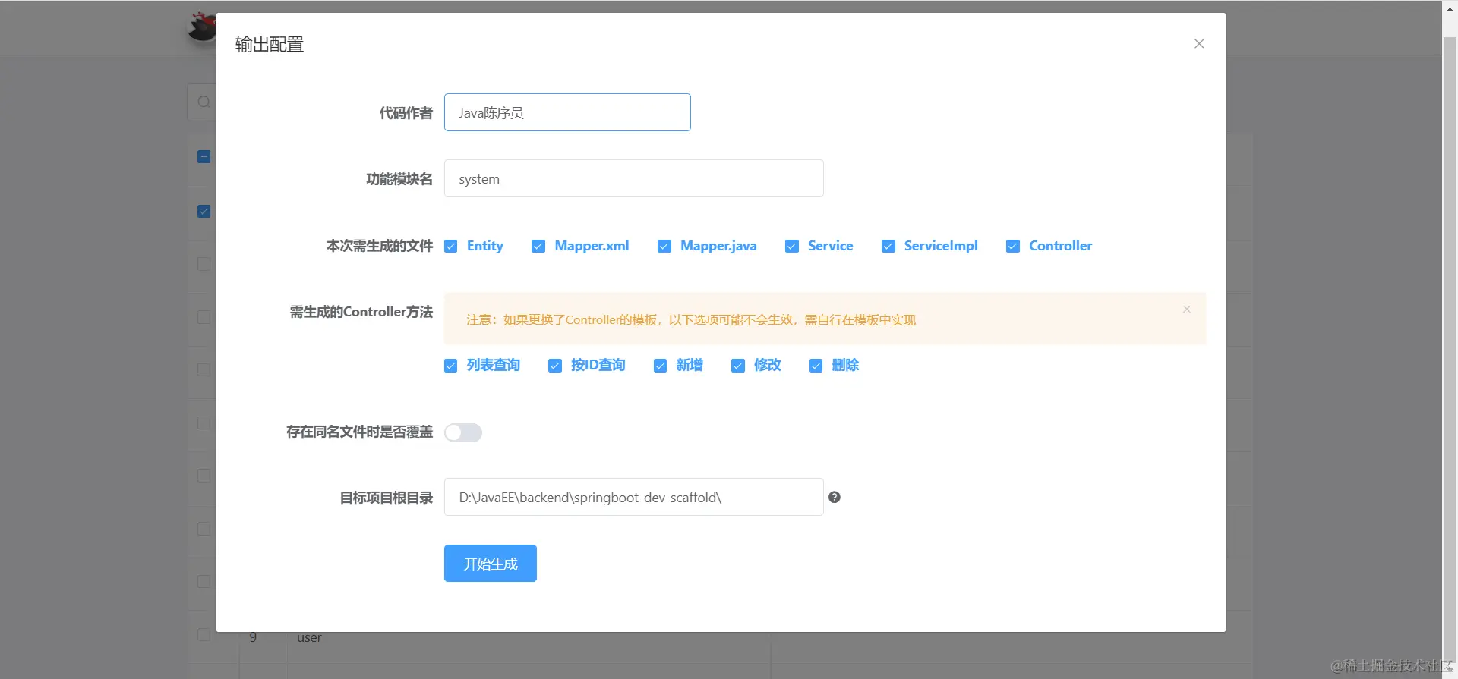The image size is (1458, 679).
Task: Uncheck the 按ID查询 method checkbox
Action: click(x=555, y=366)
